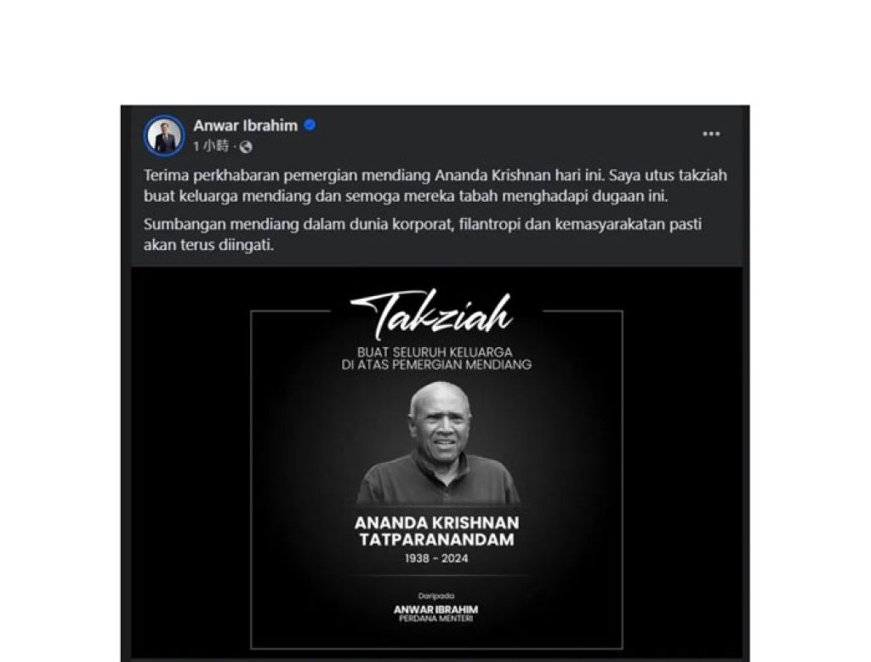
Task: Click the blue verified badge icon
Action: pos(310,125)
